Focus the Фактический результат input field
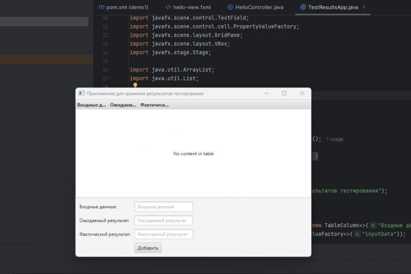 (164, 234)
